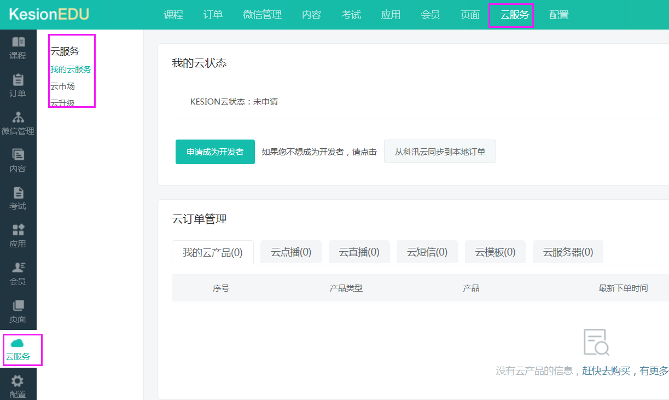Switch to the 云服务器(0) tab
This screenshot has height=400, width=669.
click(x=568, y=252)
